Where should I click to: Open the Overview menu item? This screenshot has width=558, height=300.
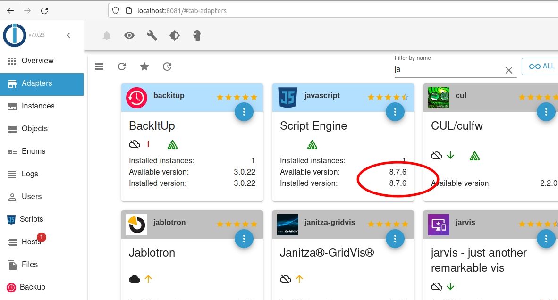coord(42,61)
